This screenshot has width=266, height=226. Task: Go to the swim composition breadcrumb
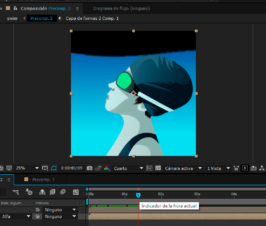[12, 18]
